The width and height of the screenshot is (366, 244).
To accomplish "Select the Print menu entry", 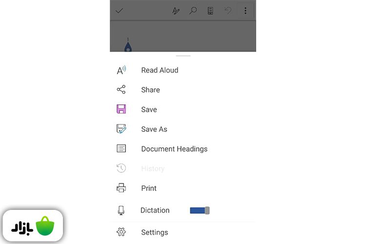I will point(149,188).
